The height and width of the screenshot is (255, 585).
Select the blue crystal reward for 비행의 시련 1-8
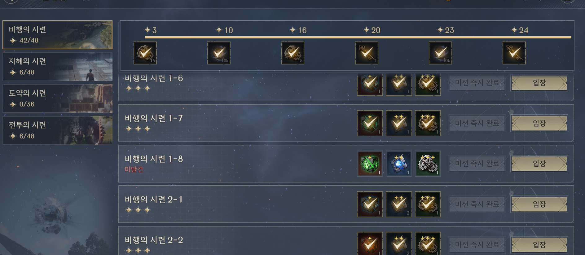399,164
